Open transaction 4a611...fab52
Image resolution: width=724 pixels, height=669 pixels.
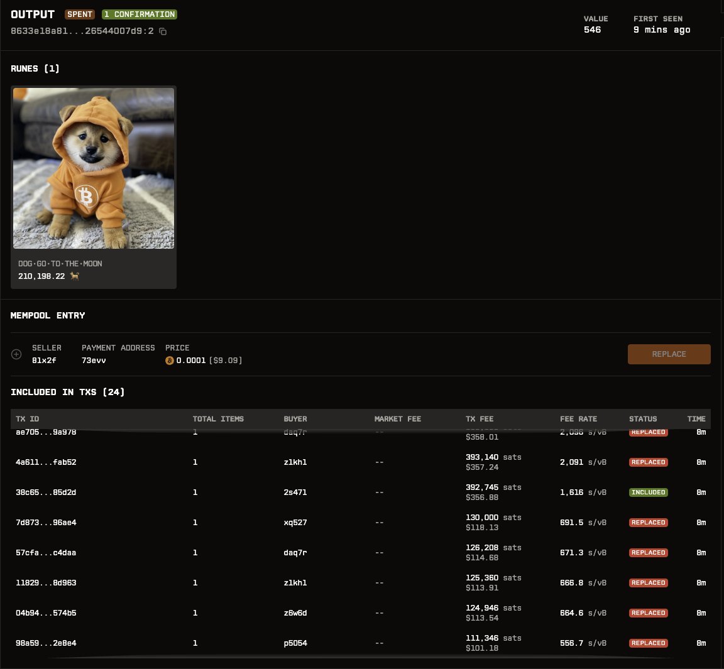pos(46,462)
